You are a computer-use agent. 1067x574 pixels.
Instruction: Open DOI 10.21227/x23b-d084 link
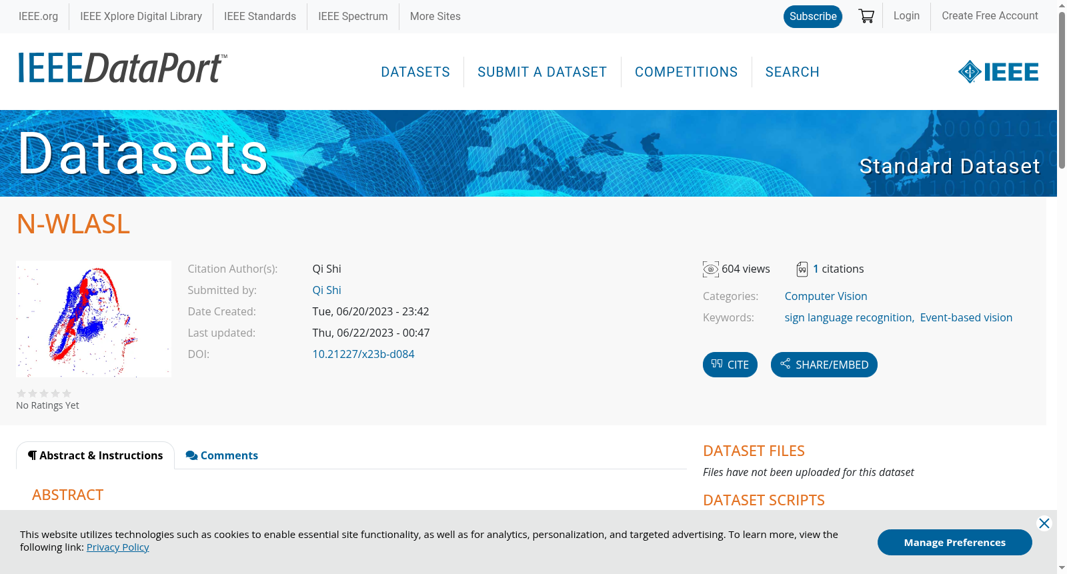[x=363, y=354]
